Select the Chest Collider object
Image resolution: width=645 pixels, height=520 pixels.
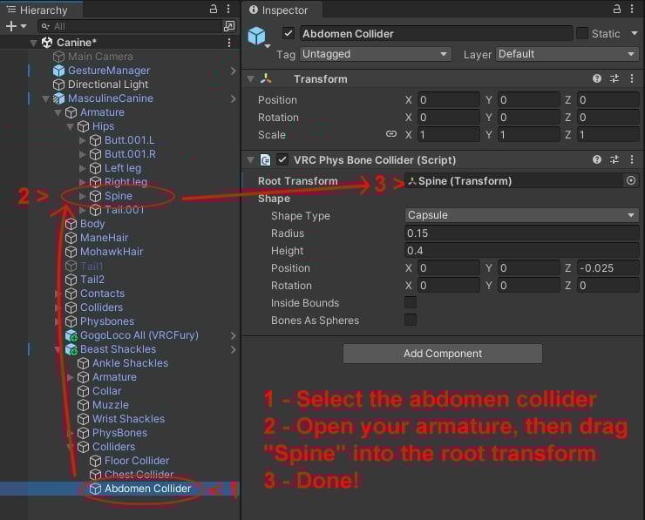point(139,475)
